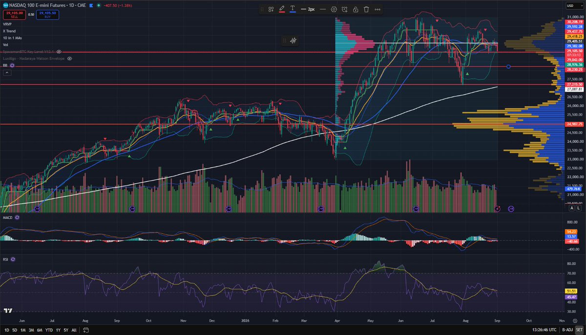Image resolution: width=586 pixels, height=335 pixels.
Task: Select the X Trend indicator legend
Action: coord(9,31)
